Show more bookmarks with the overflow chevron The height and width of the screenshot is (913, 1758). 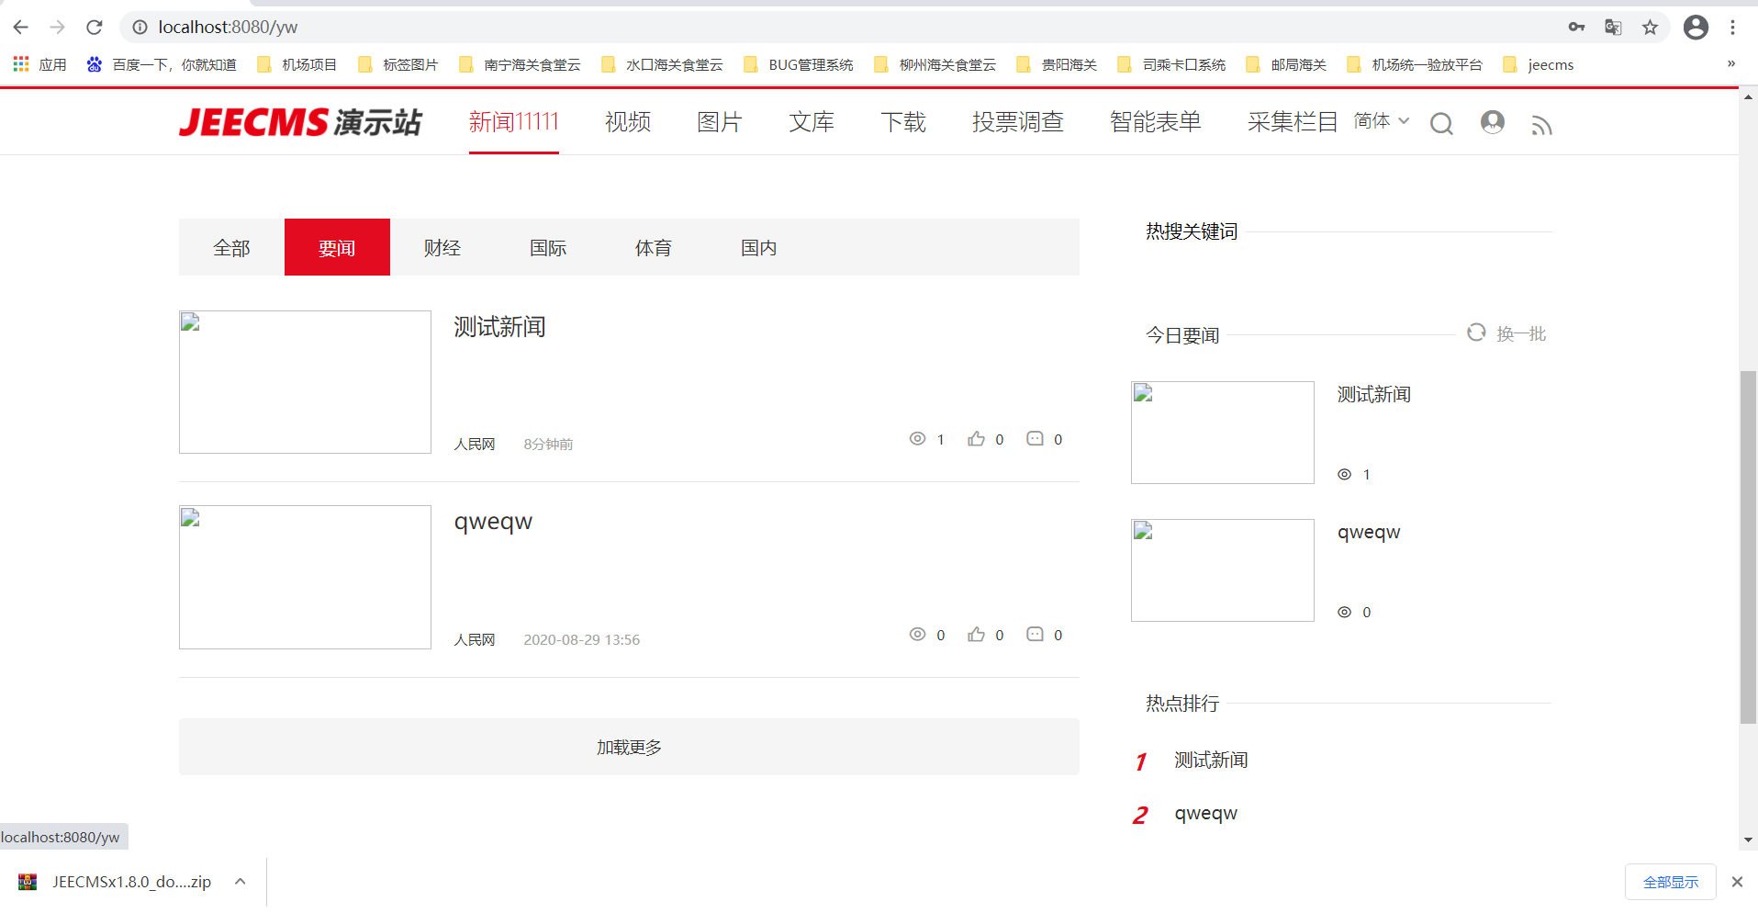coord(1731,63)
